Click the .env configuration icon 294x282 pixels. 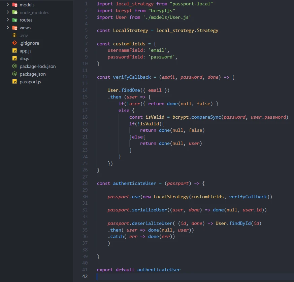point(14,35)
